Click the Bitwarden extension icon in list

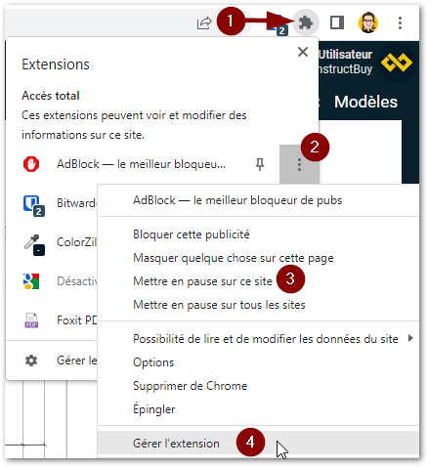point(33,205)
